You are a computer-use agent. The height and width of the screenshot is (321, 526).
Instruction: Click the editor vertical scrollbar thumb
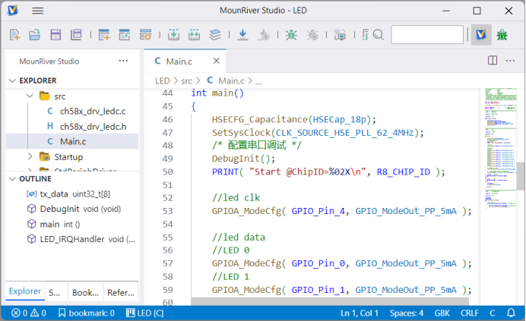[520, 176]
